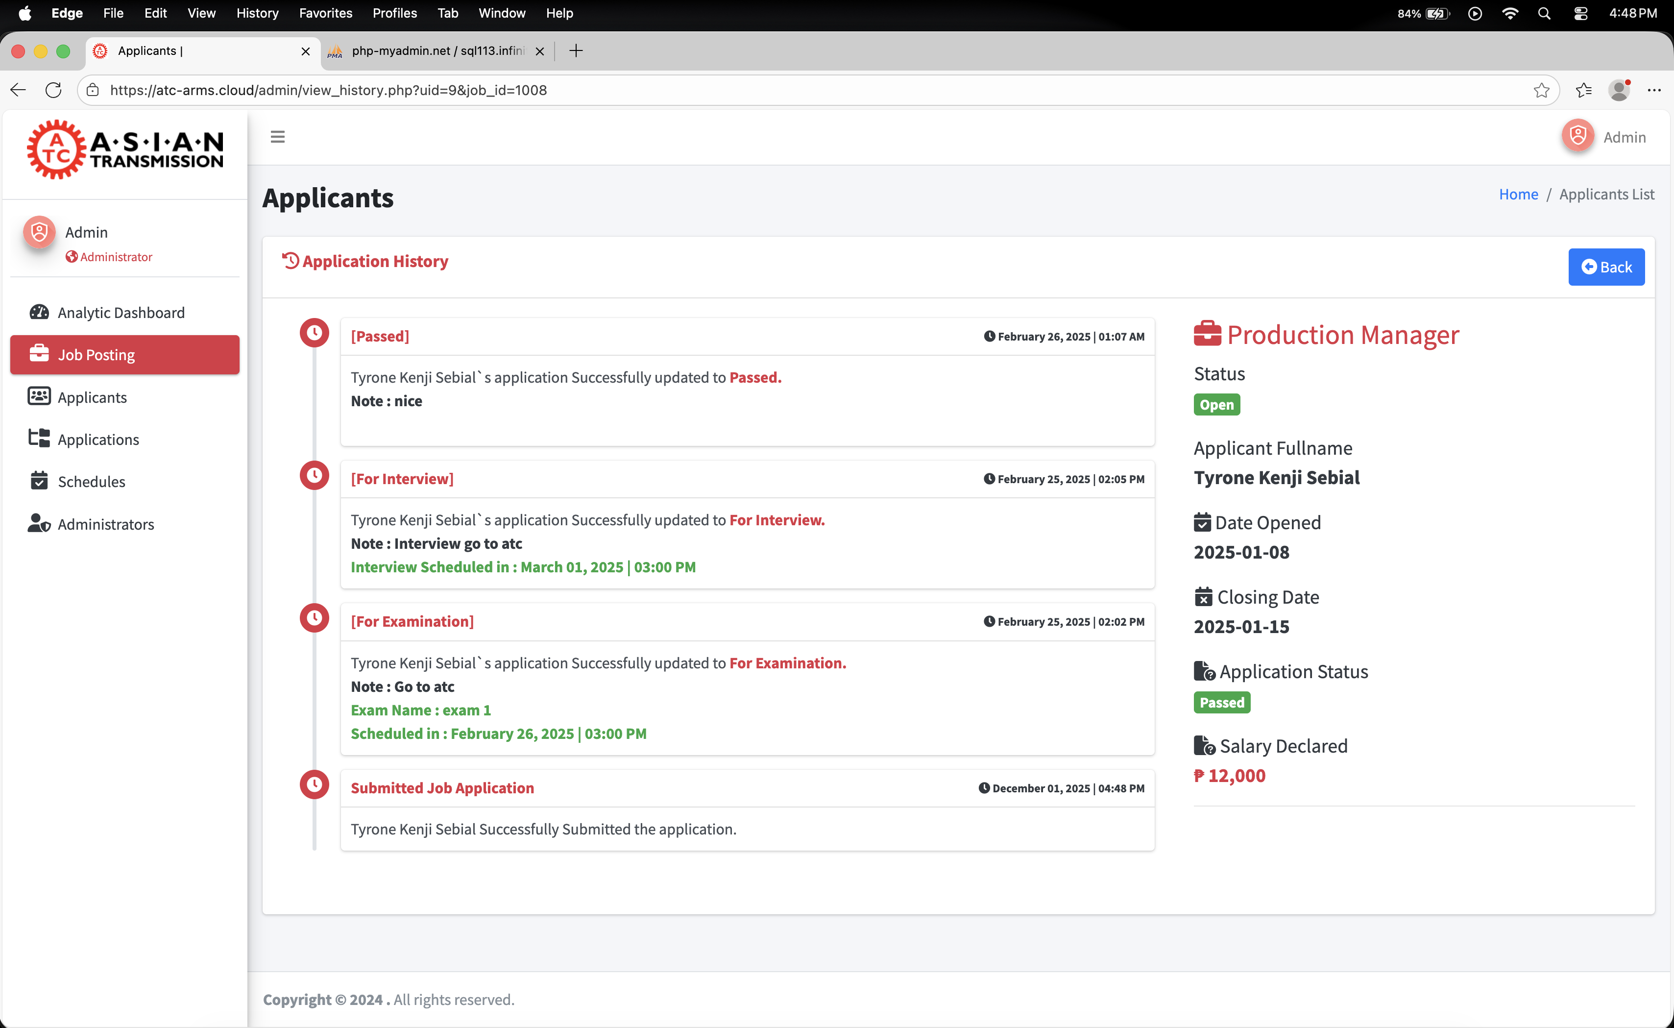The height and width of the screenshot is (1028, 1674).
Task: Toggle macOS Control Center
Action: coord(1580,13)
